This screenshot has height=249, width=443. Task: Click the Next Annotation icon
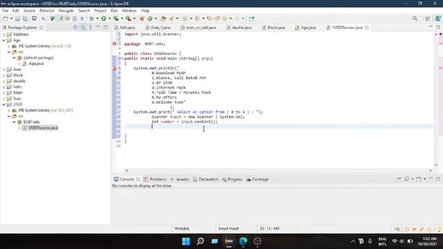point(185,19)
